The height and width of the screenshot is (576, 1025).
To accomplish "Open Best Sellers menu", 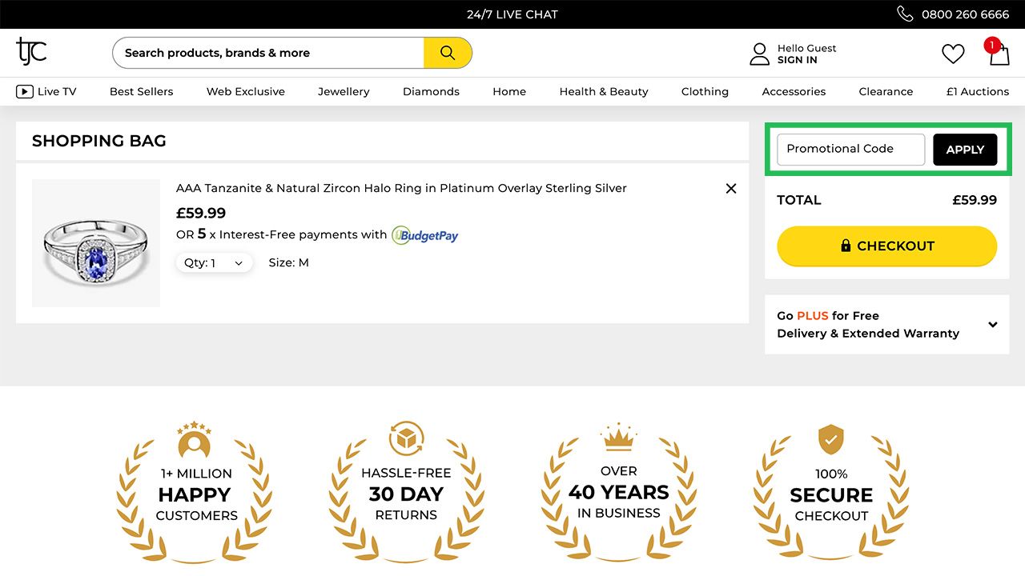I will [142, 91].
